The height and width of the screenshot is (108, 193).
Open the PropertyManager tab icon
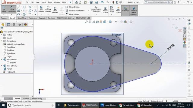point(8,25)
